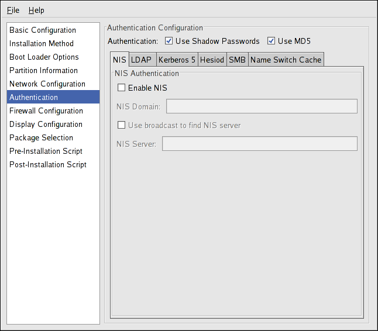Open the Hesiod tab

pos(212,60)
